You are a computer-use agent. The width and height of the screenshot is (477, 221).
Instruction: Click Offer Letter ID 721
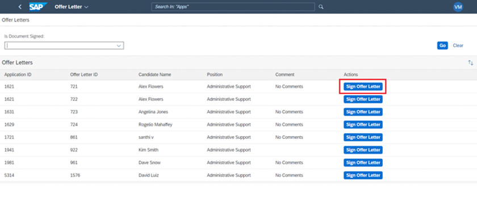pyautogui.click(x=74, y=87)
